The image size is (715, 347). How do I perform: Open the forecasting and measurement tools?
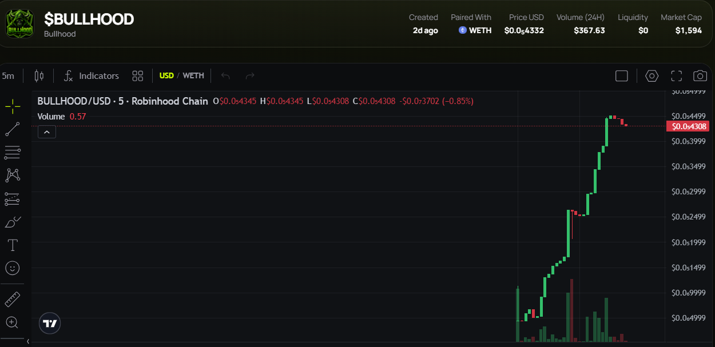[13, 198]
